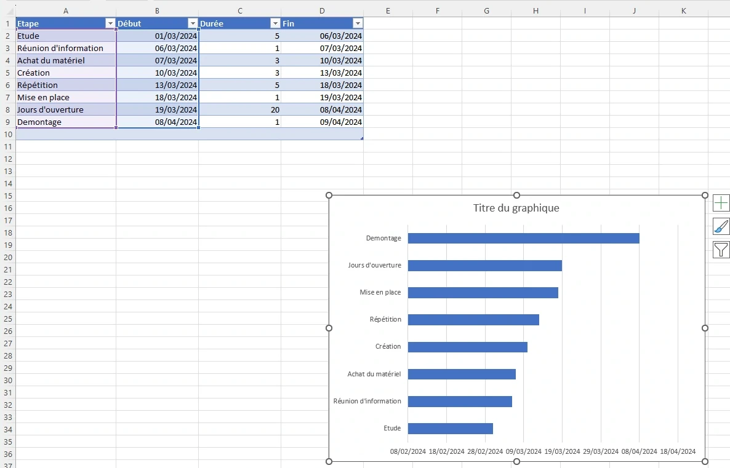Screen dimensions: 730x468
Task: Select the Jours d'ouverture bar in the chart
Action: click(484, 265)
